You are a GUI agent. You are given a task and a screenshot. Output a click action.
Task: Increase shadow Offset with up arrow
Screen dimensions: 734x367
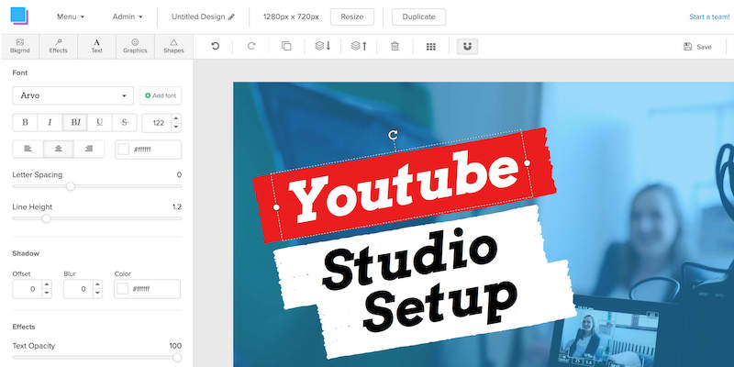tap(47, 284)
